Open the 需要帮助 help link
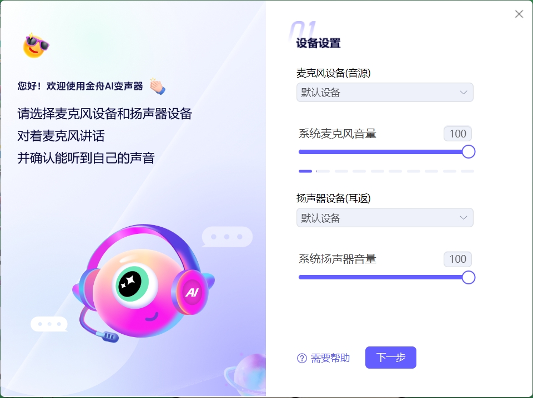Screen dimensions: 533x398 pos(330,358)
